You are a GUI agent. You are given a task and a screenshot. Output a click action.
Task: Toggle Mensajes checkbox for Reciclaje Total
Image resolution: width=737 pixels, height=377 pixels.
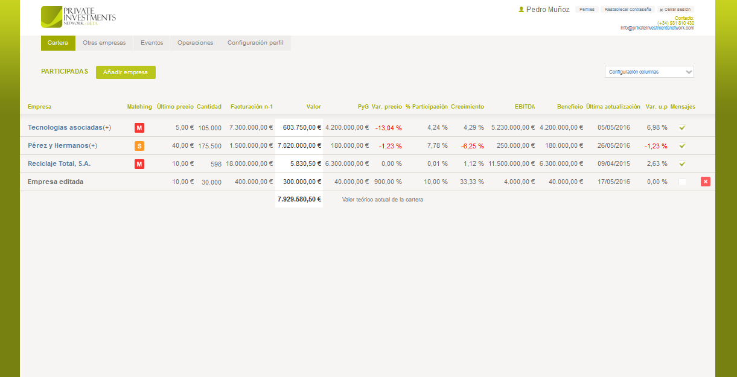pyautogui.click(x=682, y=164)
